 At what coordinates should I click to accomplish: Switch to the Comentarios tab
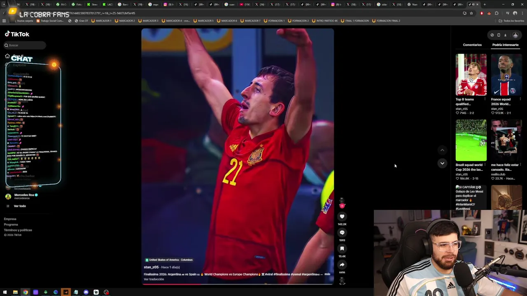click(x=472, y=45)
